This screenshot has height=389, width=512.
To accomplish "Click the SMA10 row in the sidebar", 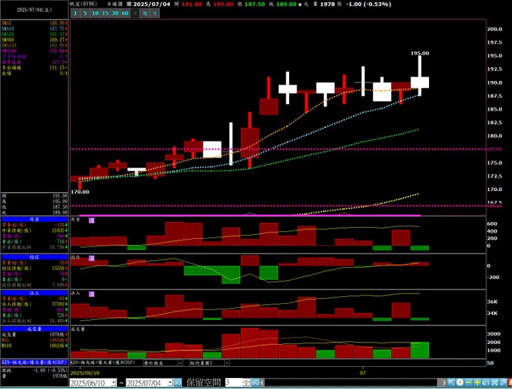I will click(x=35, y=29).
